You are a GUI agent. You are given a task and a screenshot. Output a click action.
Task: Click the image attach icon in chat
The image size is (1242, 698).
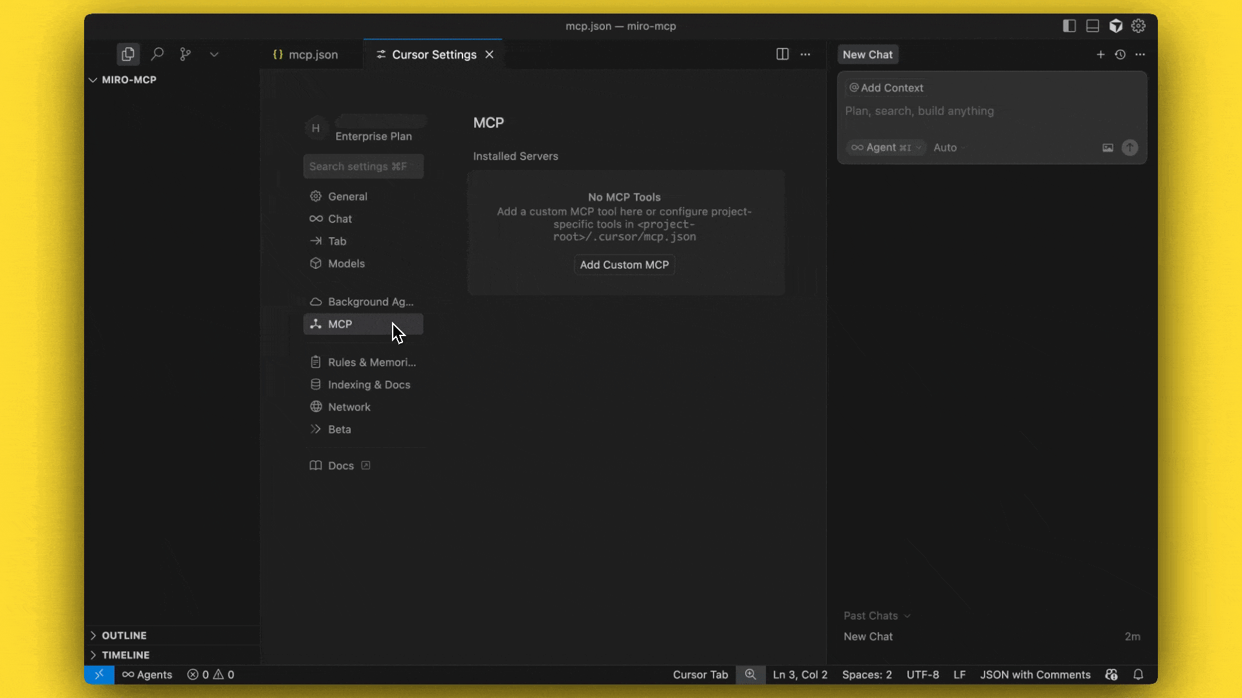1107,148
